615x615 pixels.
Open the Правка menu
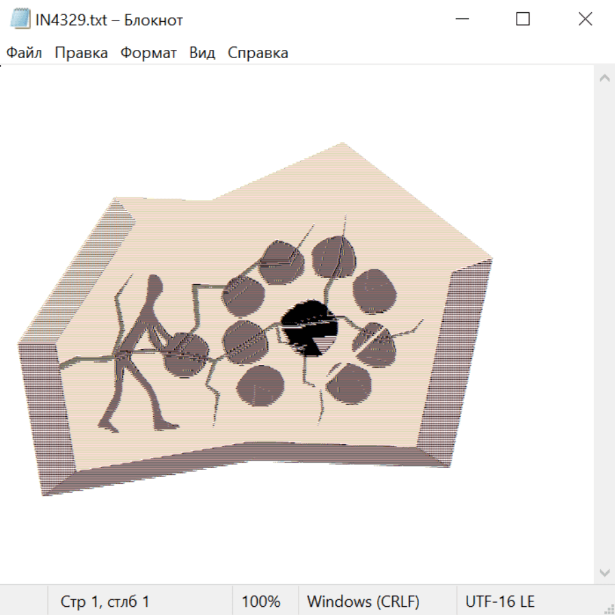click(x=81, y=53)
